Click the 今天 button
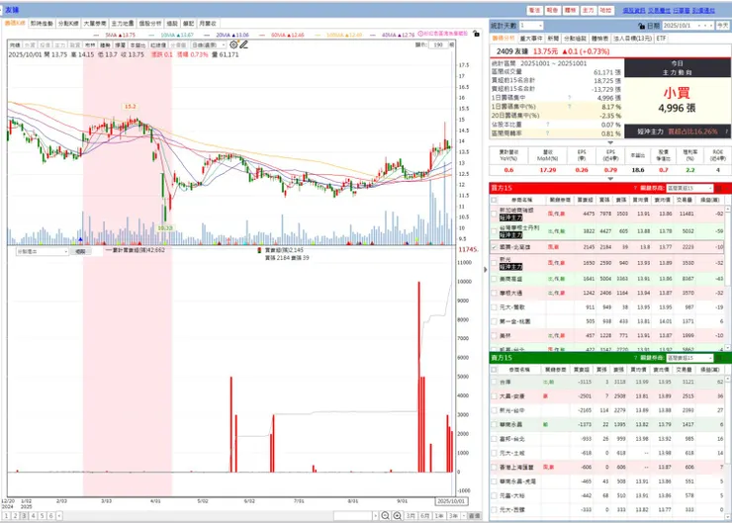 [723, 26]
